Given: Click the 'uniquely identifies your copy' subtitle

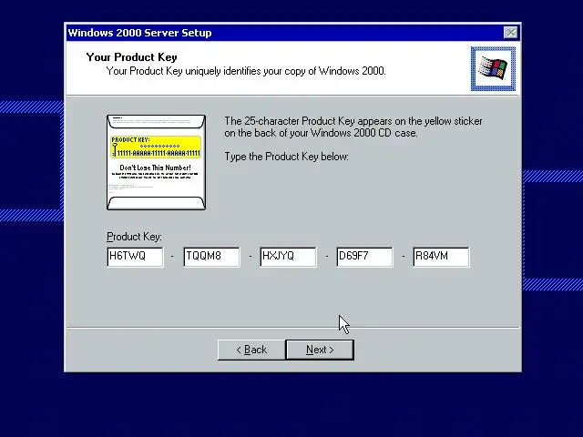Looking at the screenshot, I should click(246, 71).
